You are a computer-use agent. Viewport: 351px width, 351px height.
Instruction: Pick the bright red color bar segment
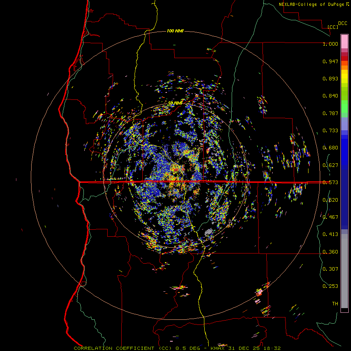[x=344, y=58]
